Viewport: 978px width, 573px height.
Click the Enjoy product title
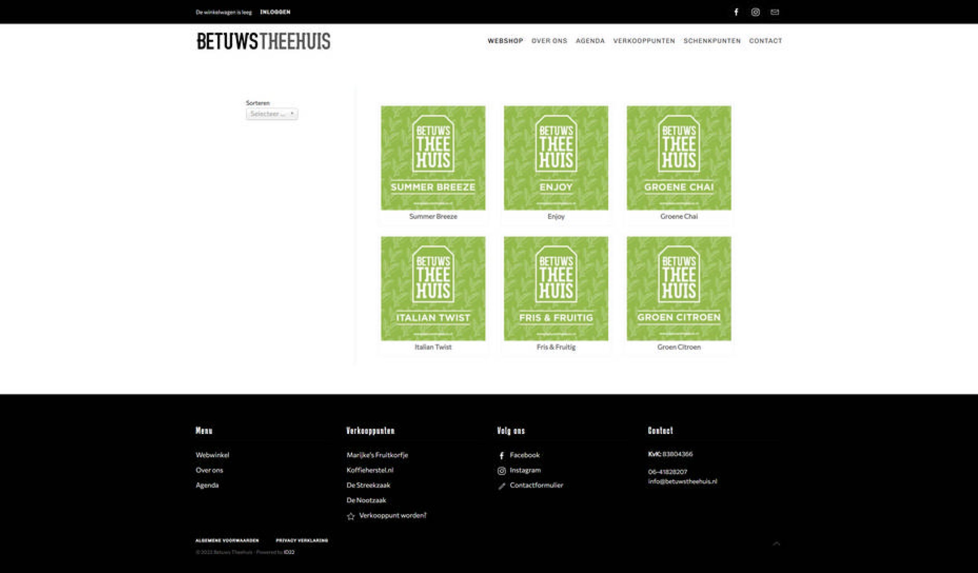pyautogui.click(x=556, y=217)
